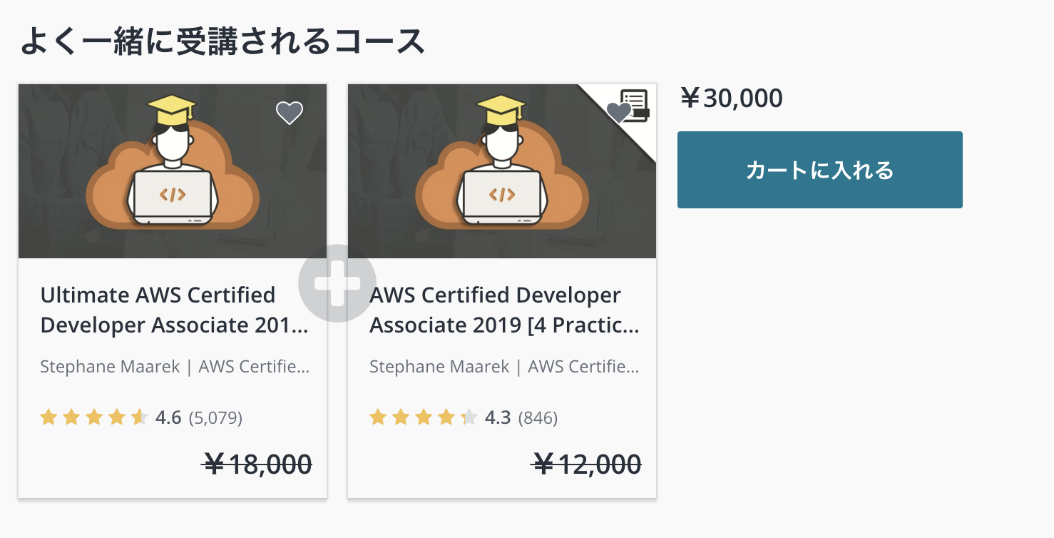1054x538 pixels.
Task: Open the Ultimate AWS Certified Developer course page
Action: point(173,310)
